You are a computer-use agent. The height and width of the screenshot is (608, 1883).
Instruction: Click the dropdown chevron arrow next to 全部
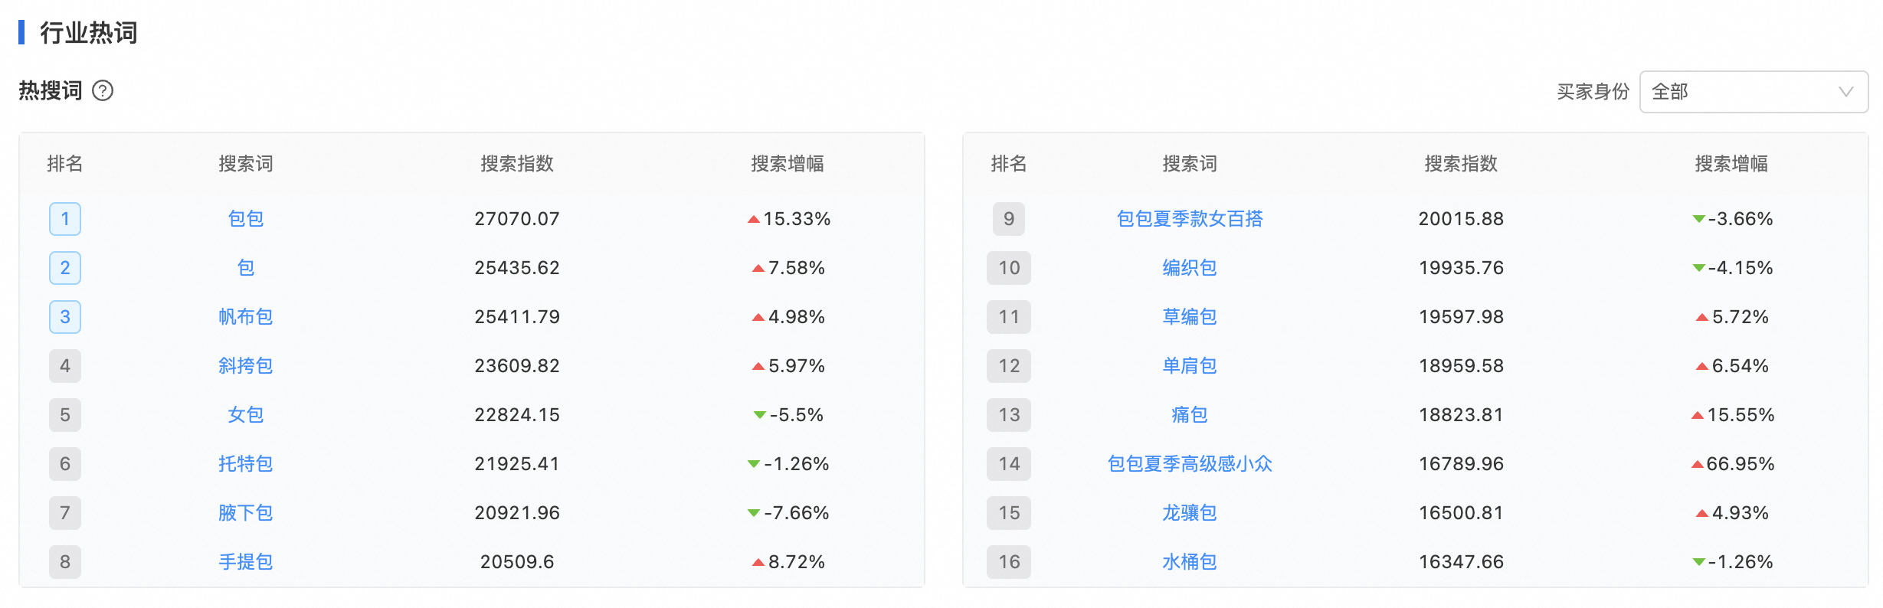tap(1846, 92)
